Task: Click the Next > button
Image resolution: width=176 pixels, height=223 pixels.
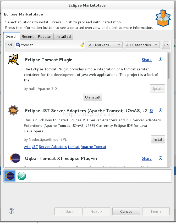Action: pyautogui.click(x=96, y=211)
